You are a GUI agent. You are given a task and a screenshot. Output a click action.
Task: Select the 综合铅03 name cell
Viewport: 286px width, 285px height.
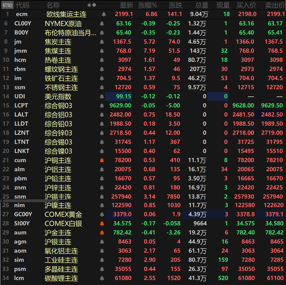58,124
